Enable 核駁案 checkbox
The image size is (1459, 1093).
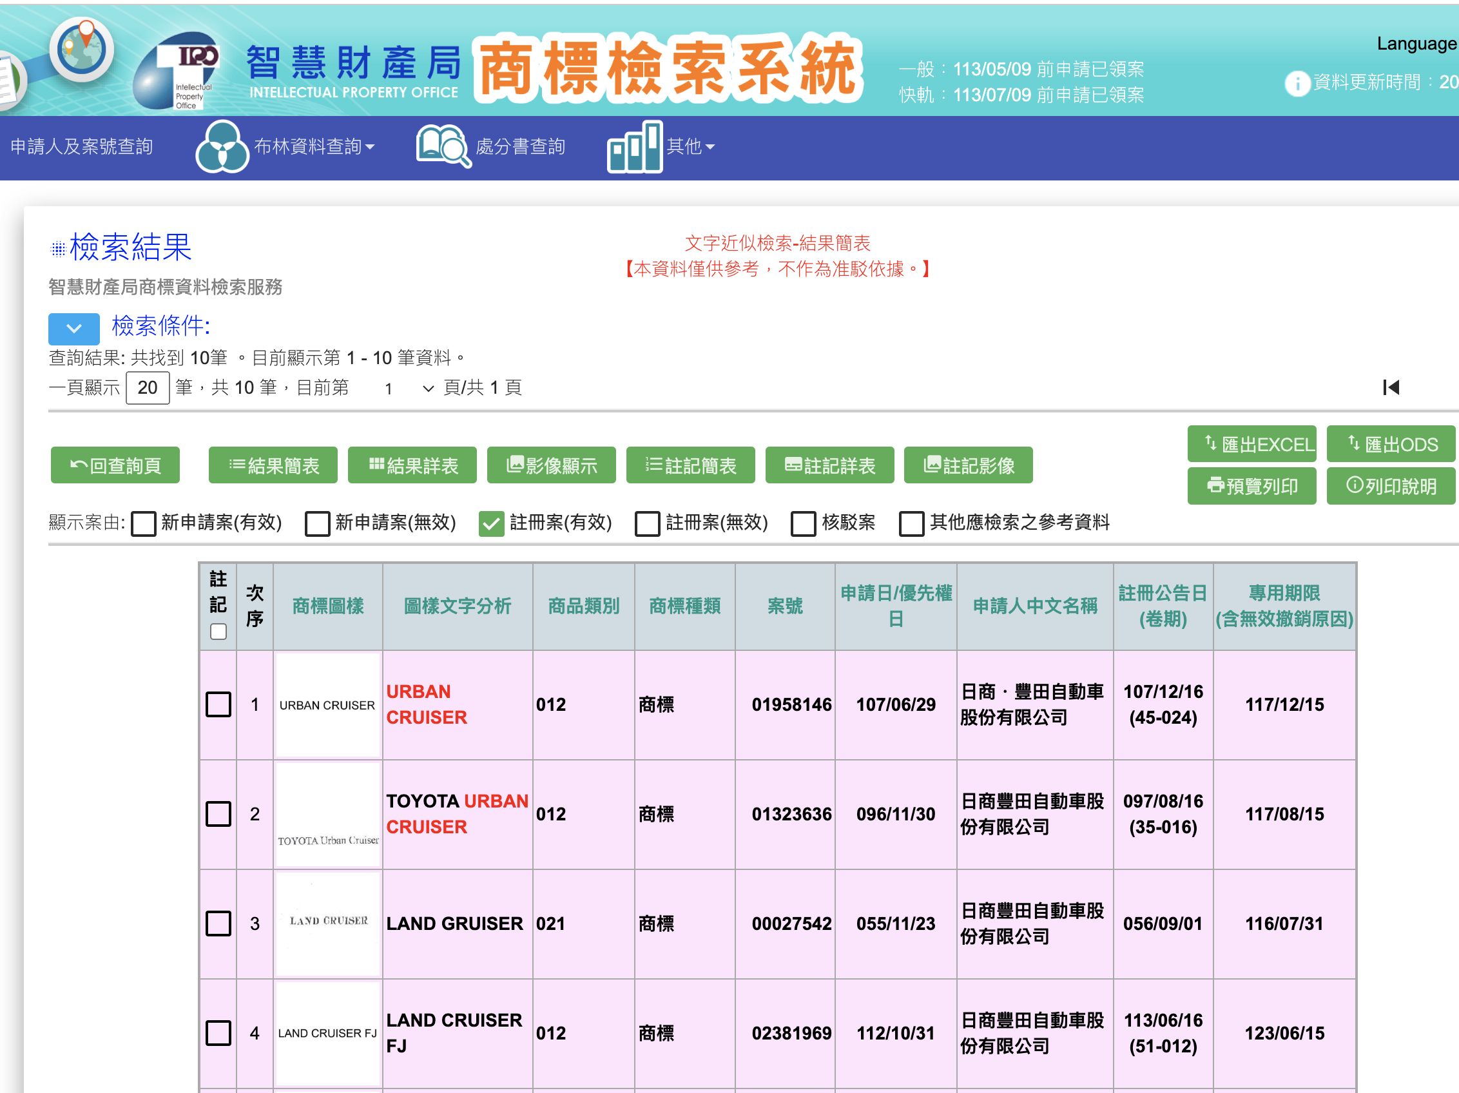[804, 524]
